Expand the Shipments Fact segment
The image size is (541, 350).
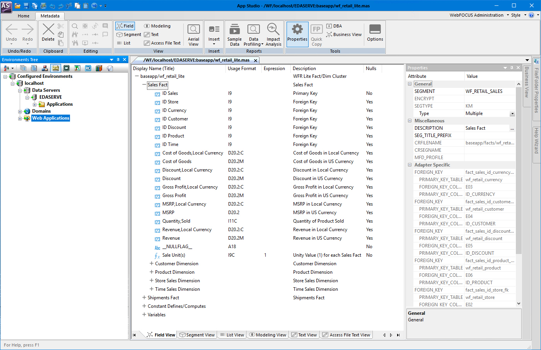144,298
